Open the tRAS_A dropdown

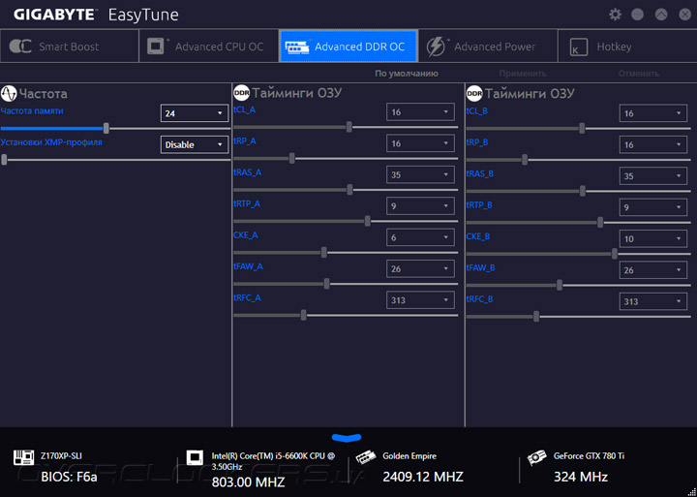click(x=420, y=174)
